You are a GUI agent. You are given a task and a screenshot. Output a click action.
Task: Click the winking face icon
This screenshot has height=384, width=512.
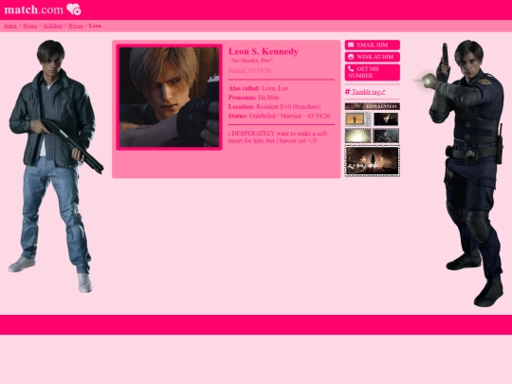pyautogui.click(x=351, y=57)
